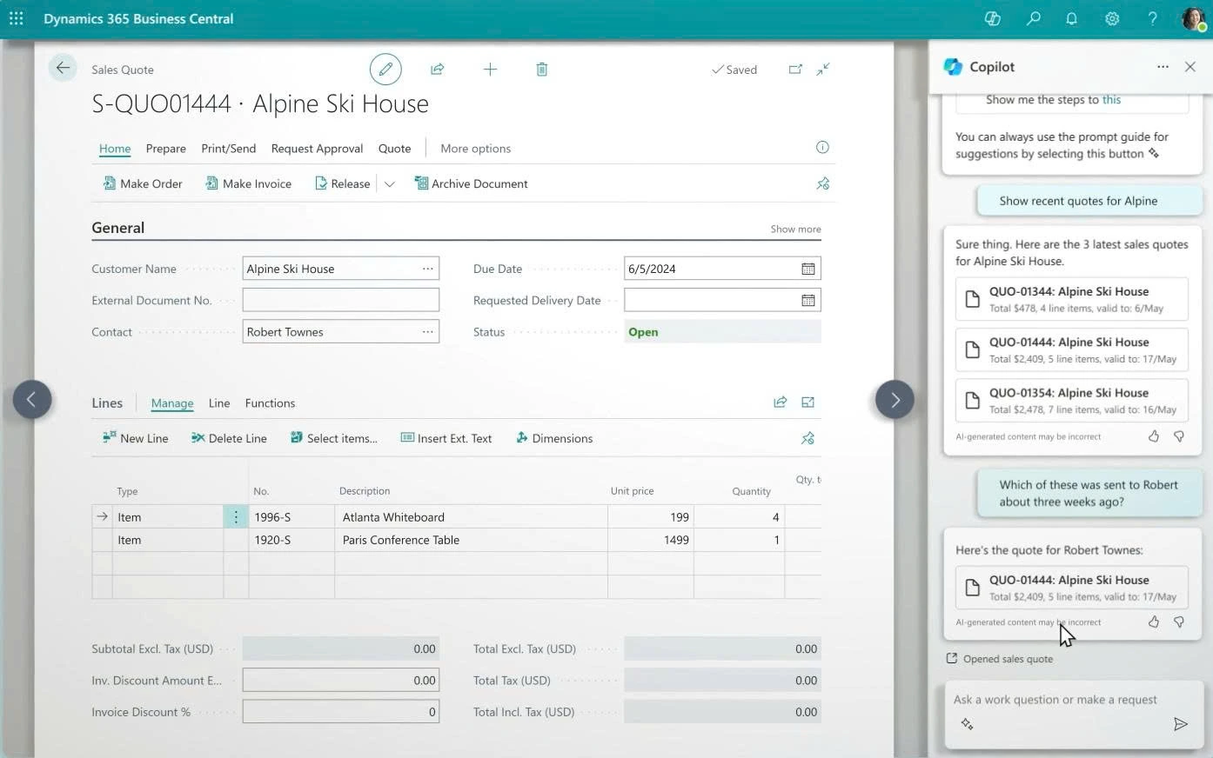Image resolution: width=1213 pixels, height=758 pixels.
Task: Click thumbs up on Robert Townes response
Action: [1154, 622]
